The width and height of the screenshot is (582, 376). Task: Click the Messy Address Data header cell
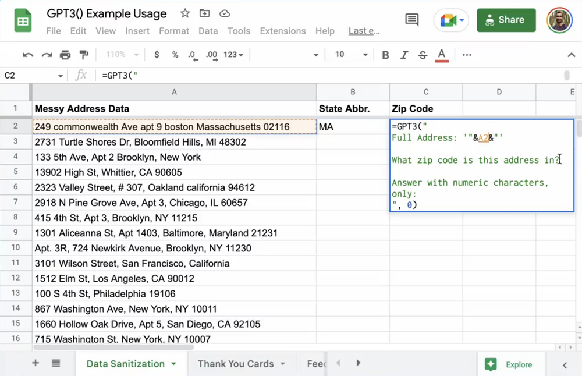click(174, 109)
